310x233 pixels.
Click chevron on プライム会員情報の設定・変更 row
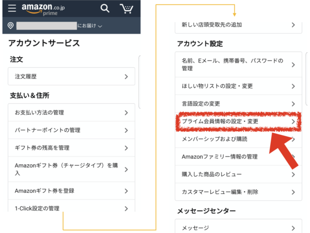tap(293, 121)
